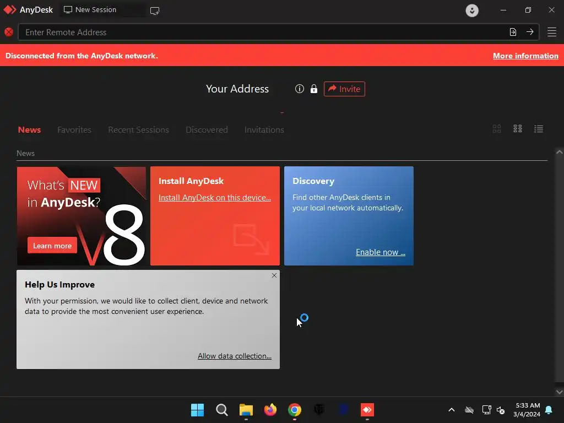Select the News tab
Screen dimensions: 564x423
30,130
